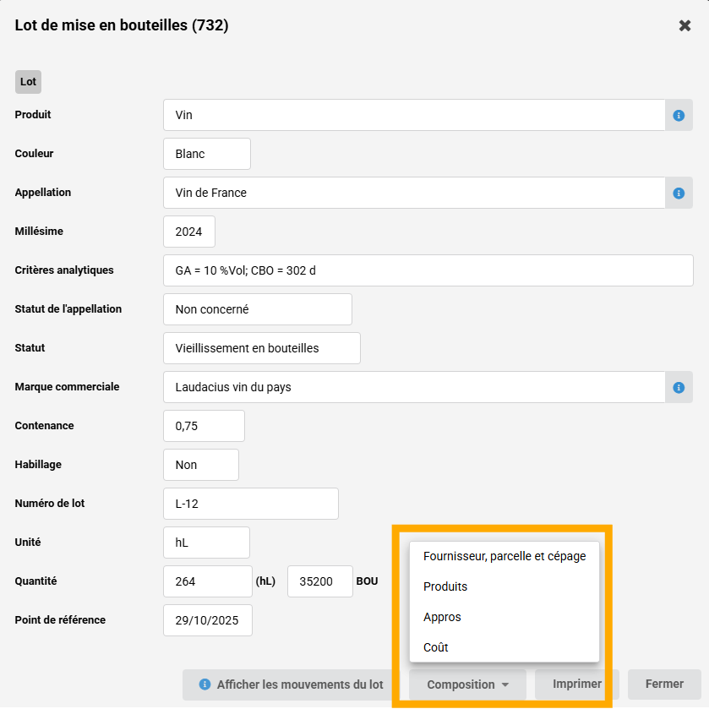The width and height of the screenshot is (709, 709).
Task: Click 'Afficher les mouvements du lot' button
Action: point(292,684)
